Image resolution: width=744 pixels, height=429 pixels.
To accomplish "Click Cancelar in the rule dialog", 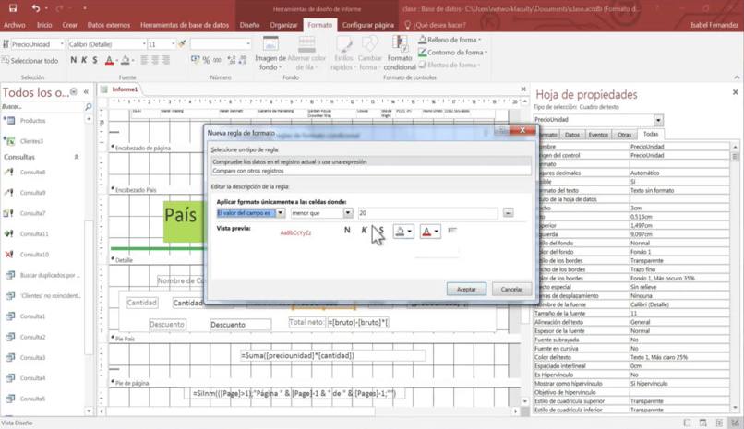I will 511,289.
